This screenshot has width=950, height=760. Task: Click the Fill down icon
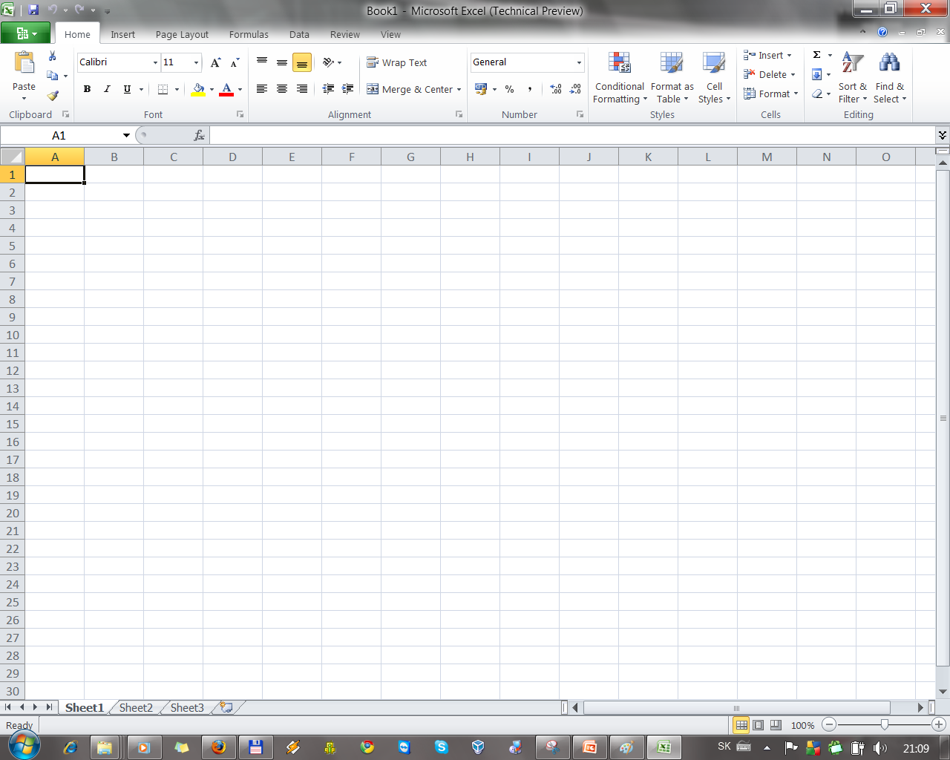click(x=816, y=74)
